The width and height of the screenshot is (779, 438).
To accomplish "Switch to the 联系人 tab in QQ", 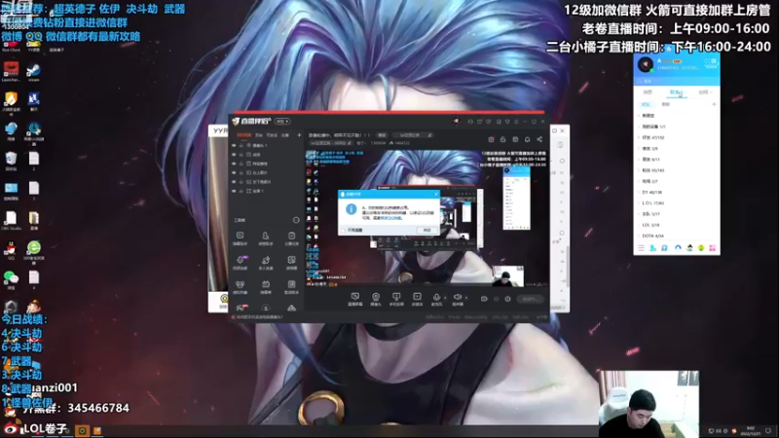I will click(x=676, y=92).
